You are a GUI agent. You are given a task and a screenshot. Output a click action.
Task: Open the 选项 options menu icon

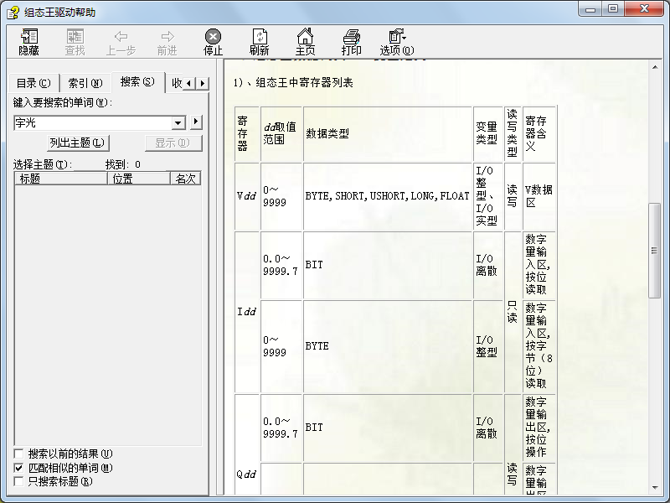point(397,42)
